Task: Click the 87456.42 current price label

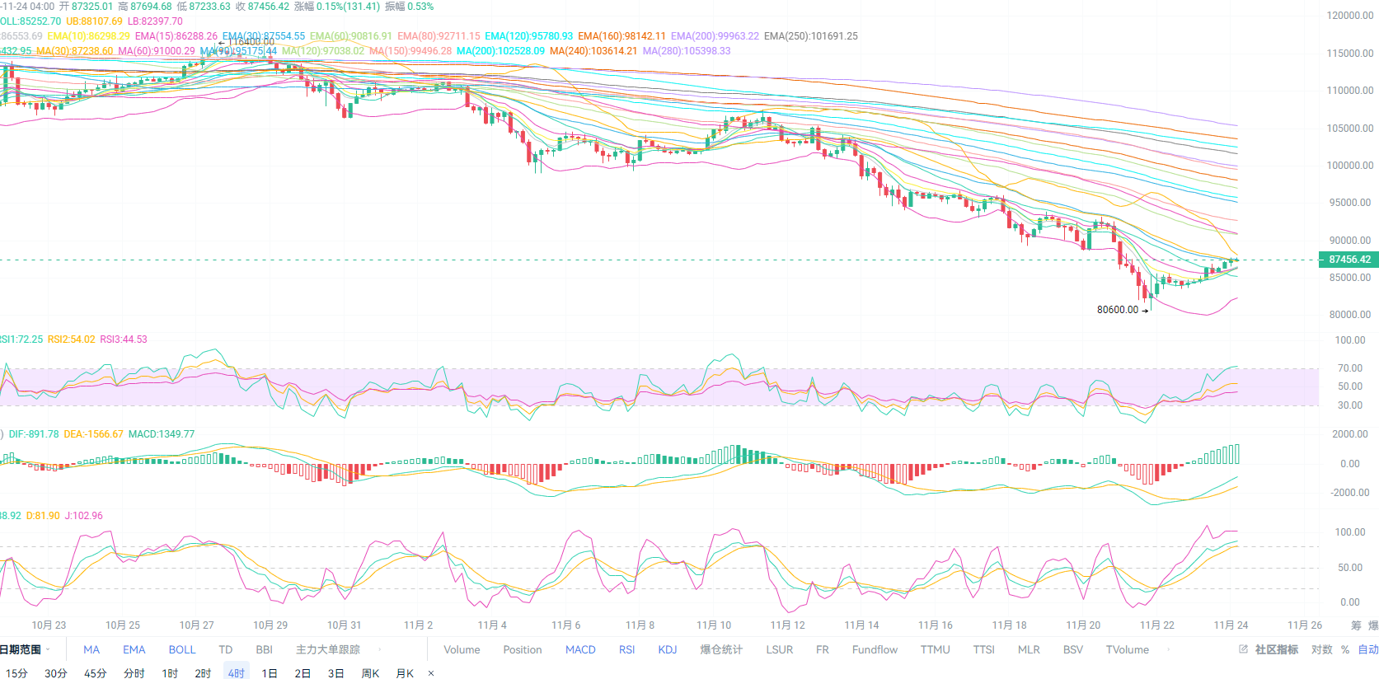Action: tap(1349, 260)
